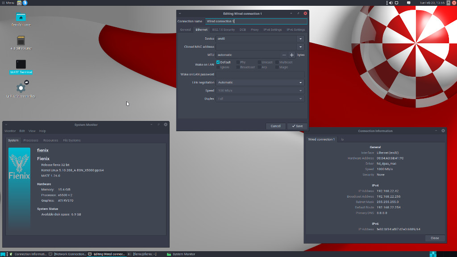Toggle the Multicast Wake on LAN checkbox

pyautogui.click(x=277, y=62)
